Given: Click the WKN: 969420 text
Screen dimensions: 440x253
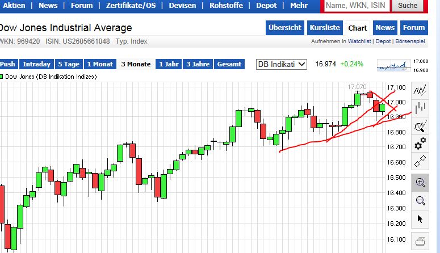Looking at the screenshot, I should 20,41.
